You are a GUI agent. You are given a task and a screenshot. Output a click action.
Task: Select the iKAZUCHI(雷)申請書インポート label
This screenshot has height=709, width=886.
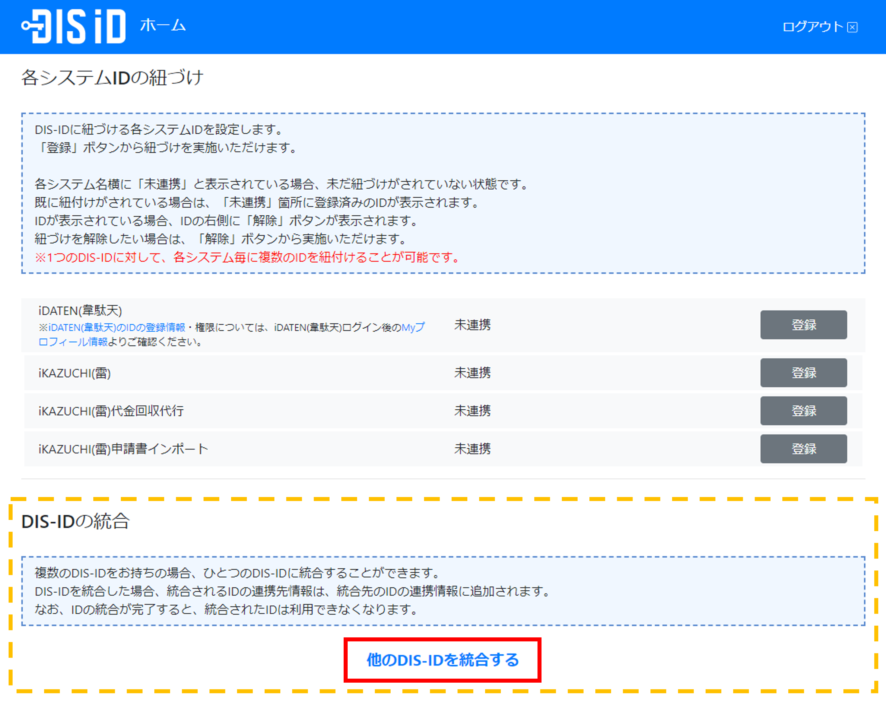click(123, 448)
